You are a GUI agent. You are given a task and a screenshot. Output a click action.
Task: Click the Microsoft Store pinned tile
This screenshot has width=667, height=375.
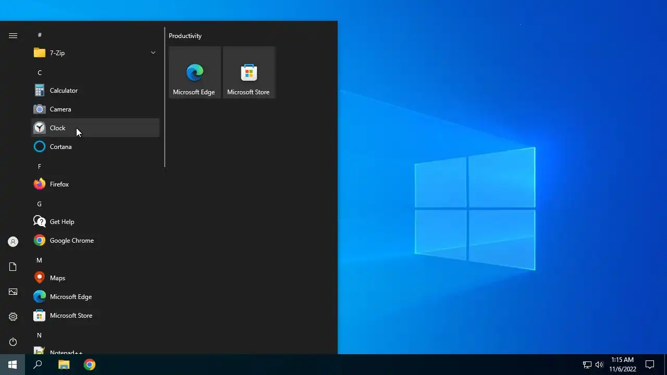249,72
